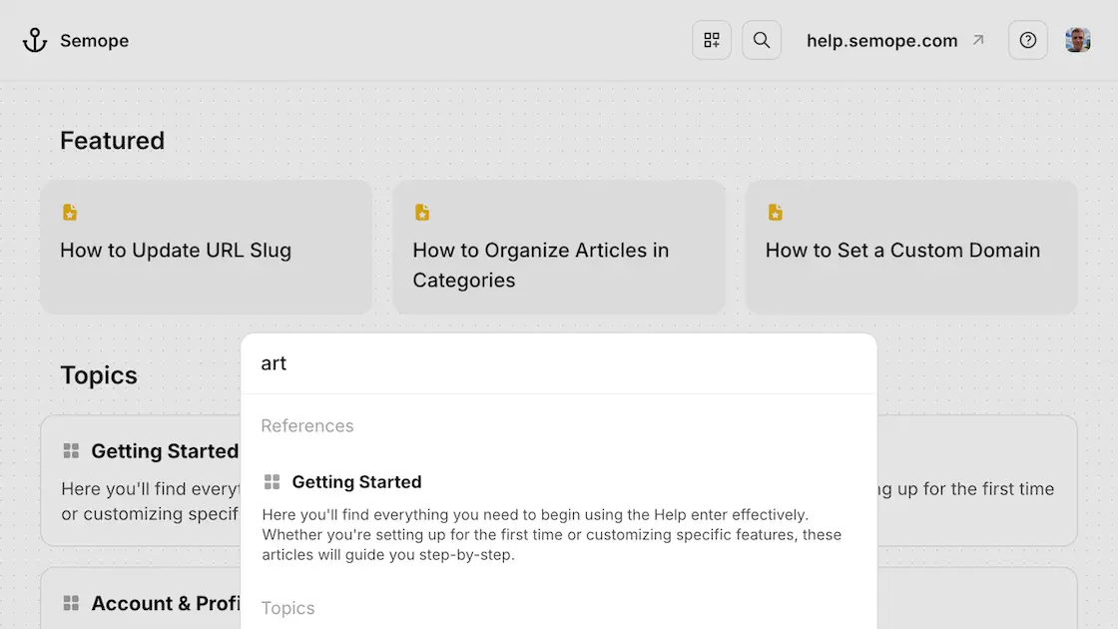
Task: Click the Semope anchor logo icon
Action: coord(35,41)
